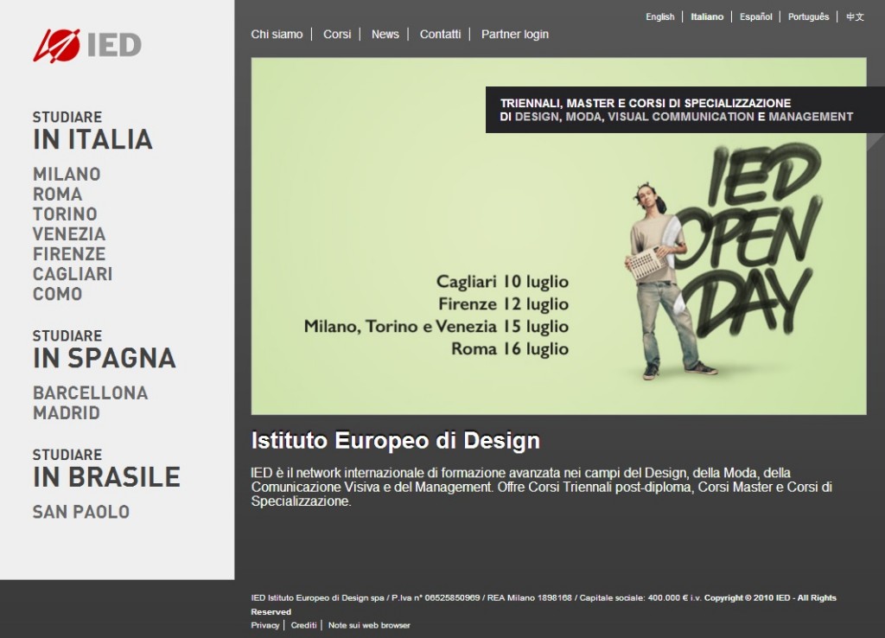Viewport: 885px width, 638px height.
Task: Navigate to the News section
Action: tap(384, 35)
